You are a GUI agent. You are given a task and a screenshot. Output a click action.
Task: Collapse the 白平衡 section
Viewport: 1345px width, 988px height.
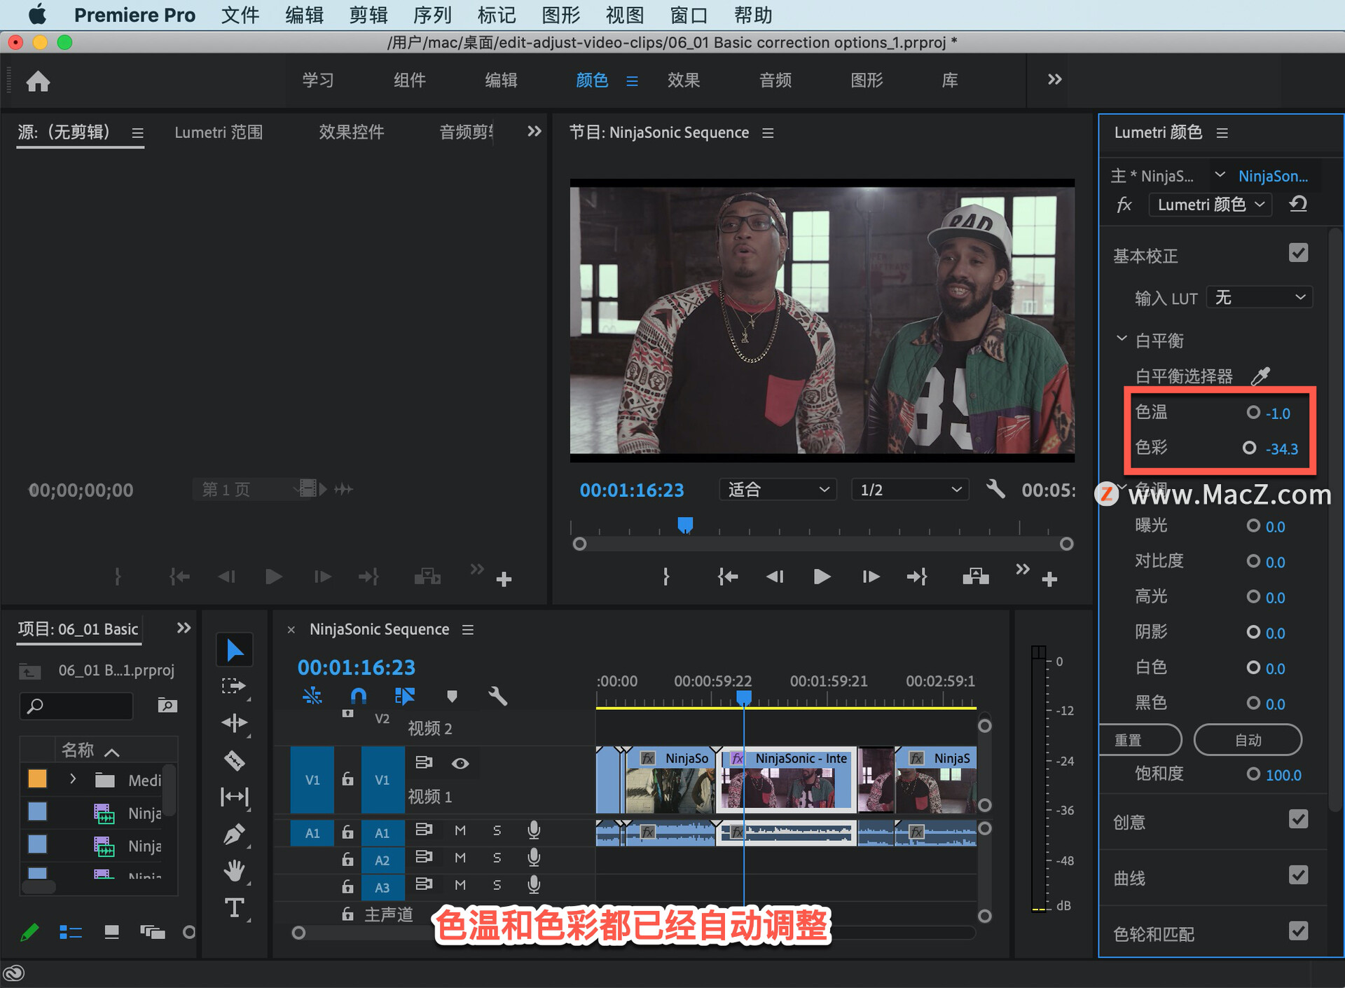click(1122, 339)
